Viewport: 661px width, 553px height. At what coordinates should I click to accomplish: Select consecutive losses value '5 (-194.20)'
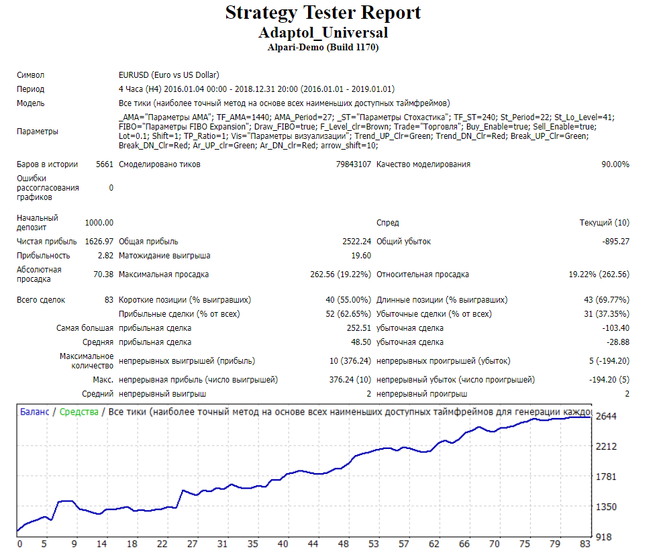click(609, 361)
